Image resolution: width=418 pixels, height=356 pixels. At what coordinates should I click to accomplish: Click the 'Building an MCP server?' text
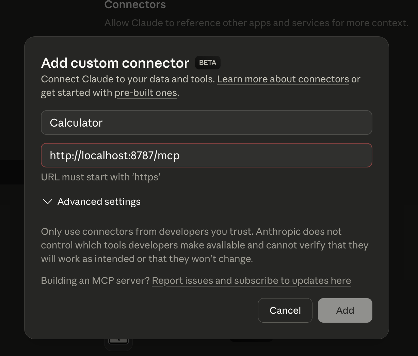click(x=96, y=280)
